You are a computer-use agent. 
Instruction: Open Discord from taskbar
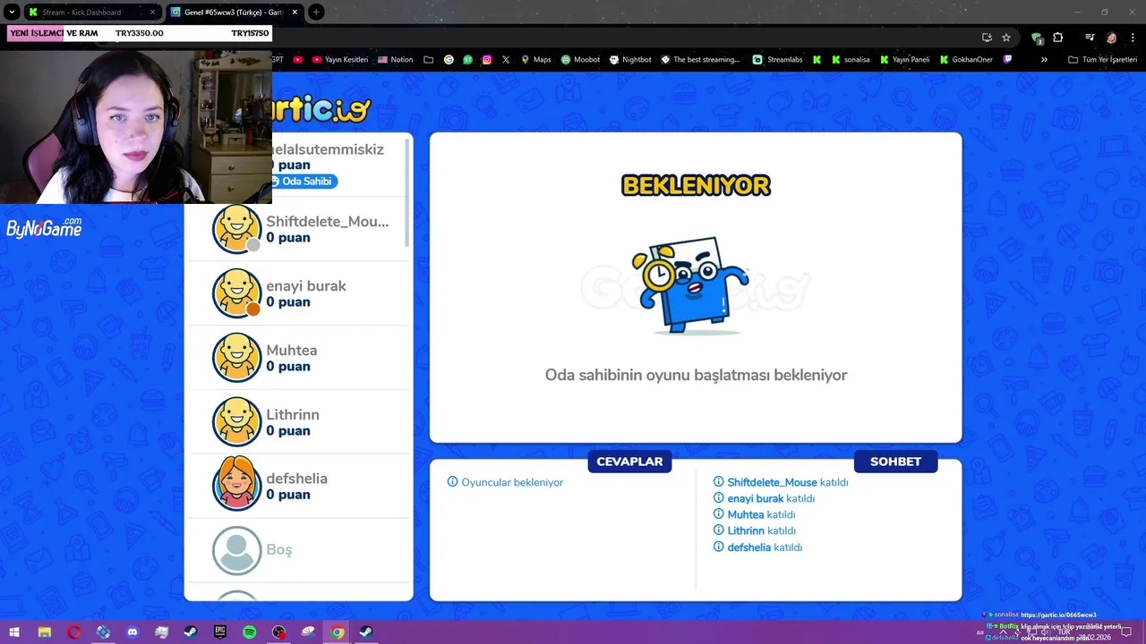(x=133, y=632)
